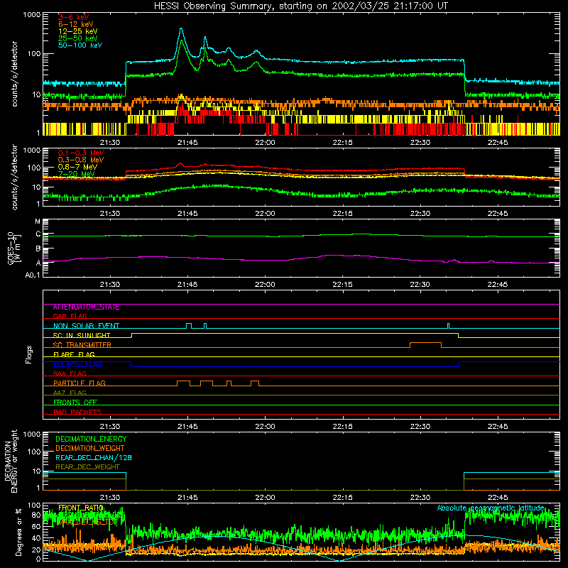Click the NON_SOLAR_EVENT flag label
Screen dimensions: 568x568
coord(86,326)
